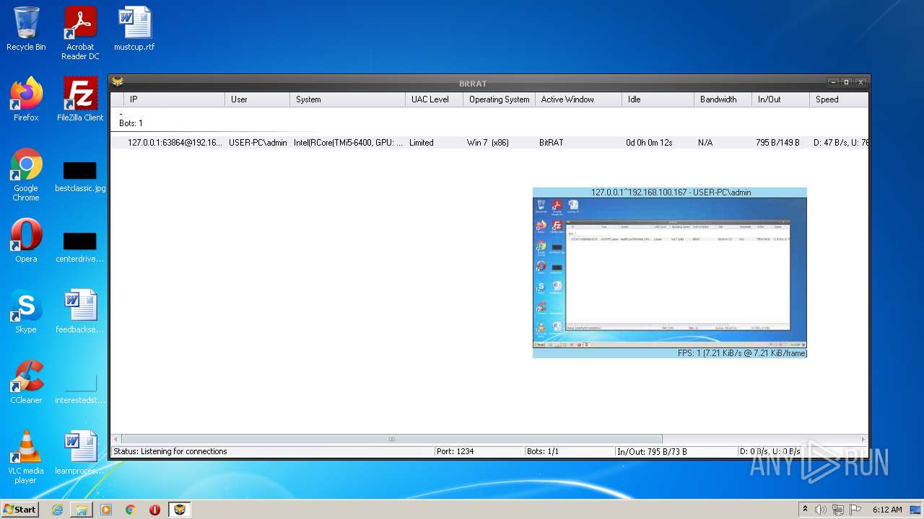Click the Win 7 (x86) cell
Screen dimensions: 924x519
pyautogui.click(x=488, y=143)
